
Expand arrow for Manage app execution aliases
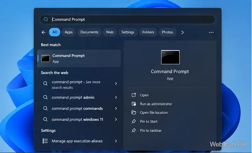116,141
